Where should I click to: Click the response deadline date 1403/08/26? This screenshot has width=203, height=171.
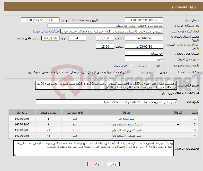144,38
